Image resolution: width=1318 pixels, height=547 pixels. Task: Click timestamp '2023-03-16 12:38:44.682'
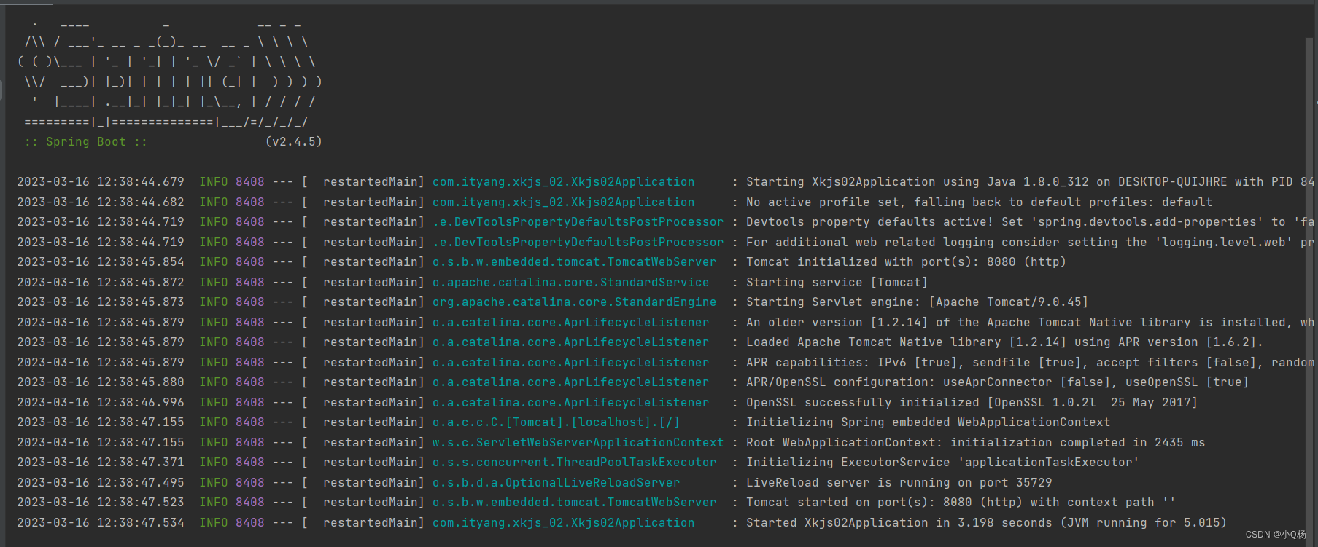(101, 202)
